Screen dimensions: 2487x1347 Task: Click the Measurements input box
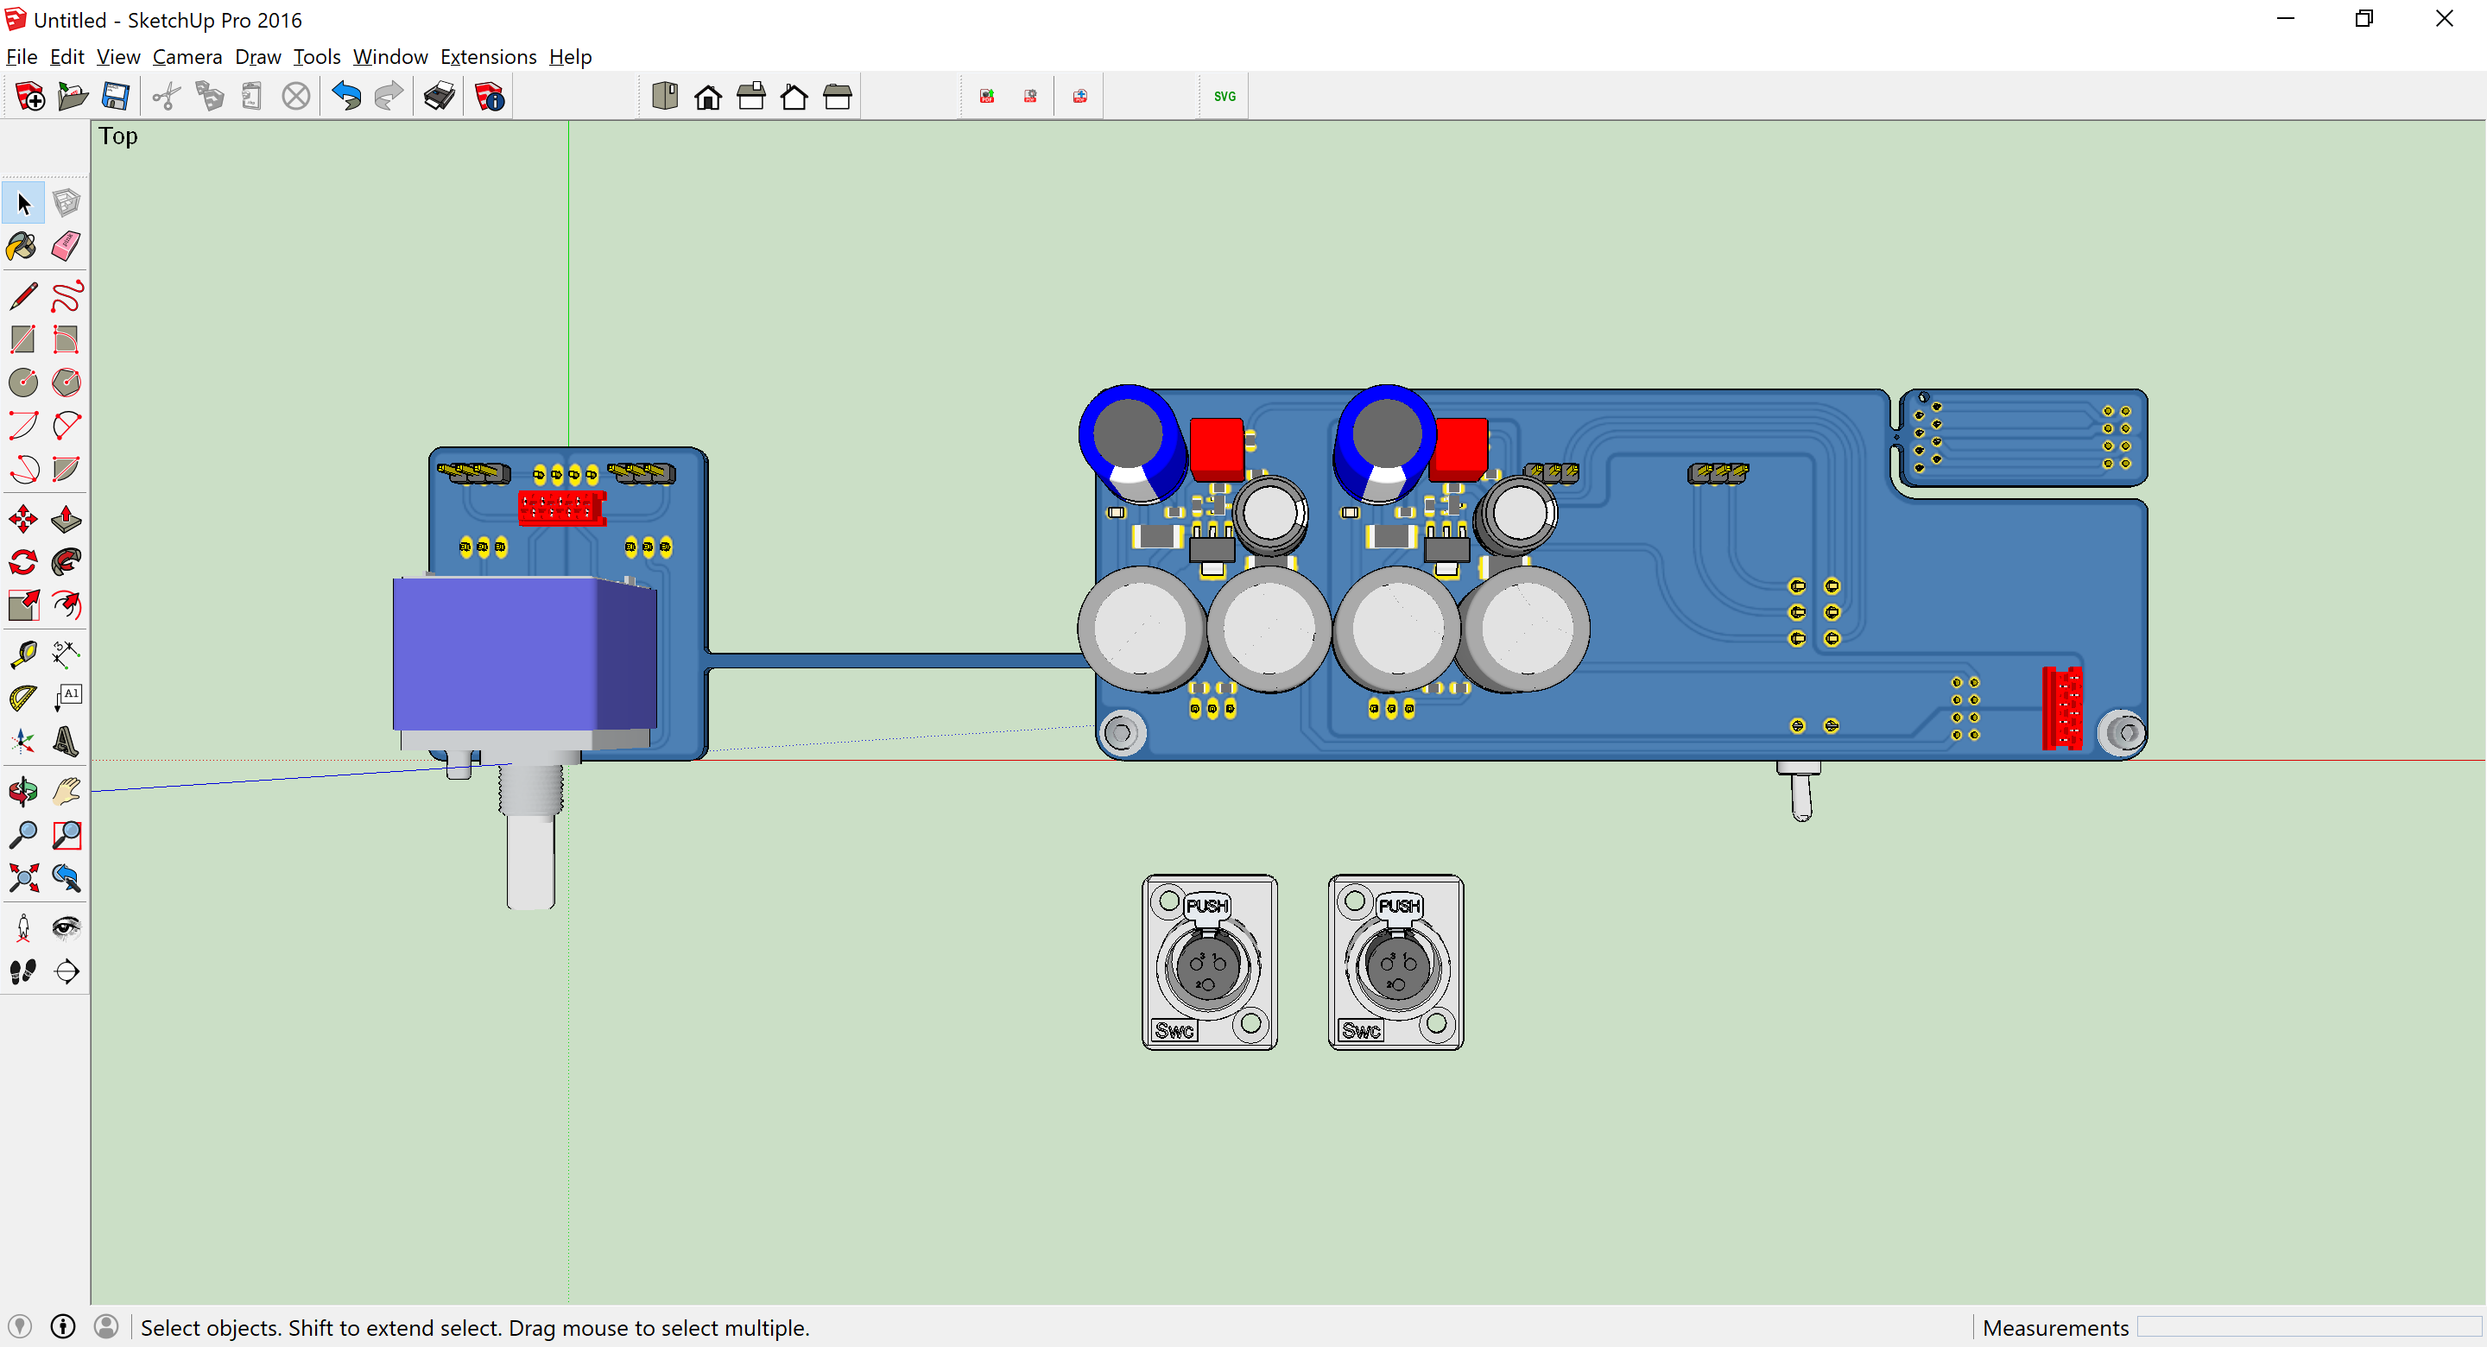pyautogui.click(x=2307, y=1328)
